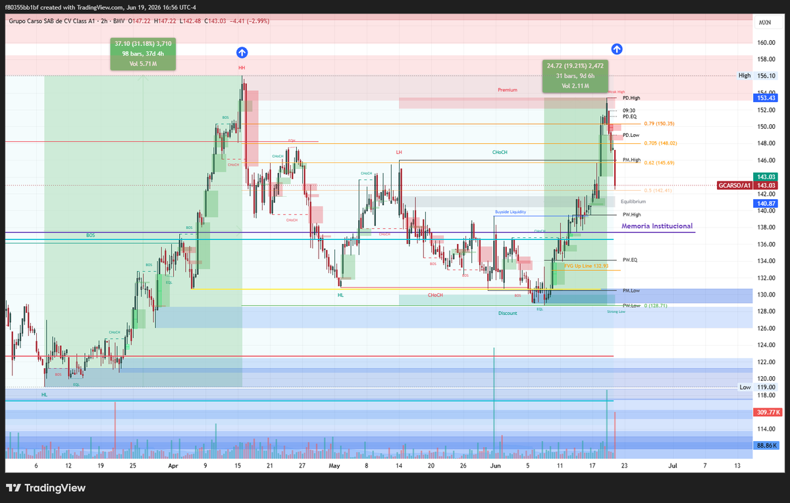Select the C143.03 close value in header

pos(215,22)
